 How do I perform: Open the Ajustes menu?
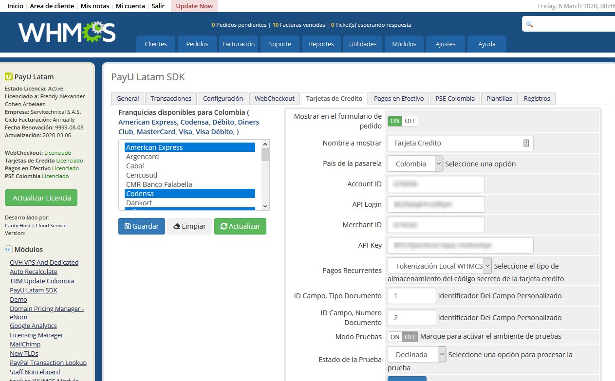coord(446,44)
